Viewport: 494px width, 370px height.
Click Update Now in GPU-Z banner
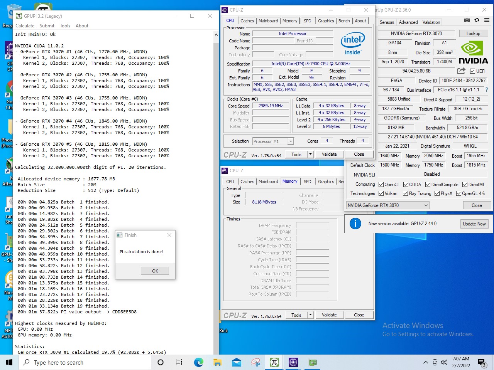[x=474, y=224]
